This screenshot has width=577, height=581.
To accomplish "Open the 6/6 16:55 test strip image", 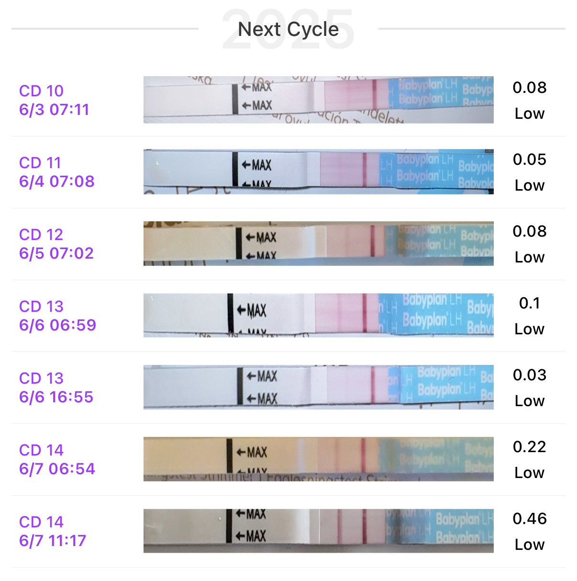I will pos(318,387).
